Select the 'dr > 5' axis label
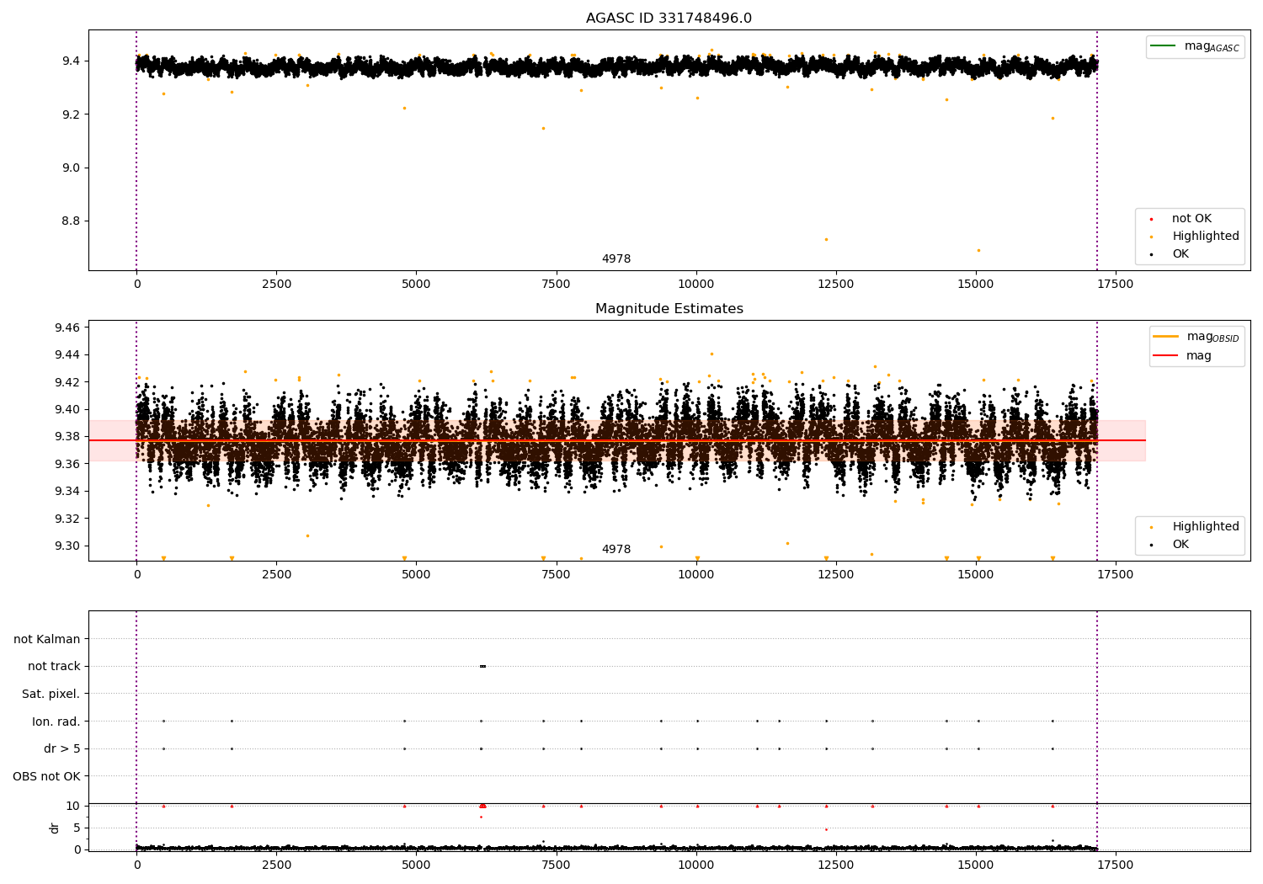Screen dimensions: 1263x884 (62, 749)
